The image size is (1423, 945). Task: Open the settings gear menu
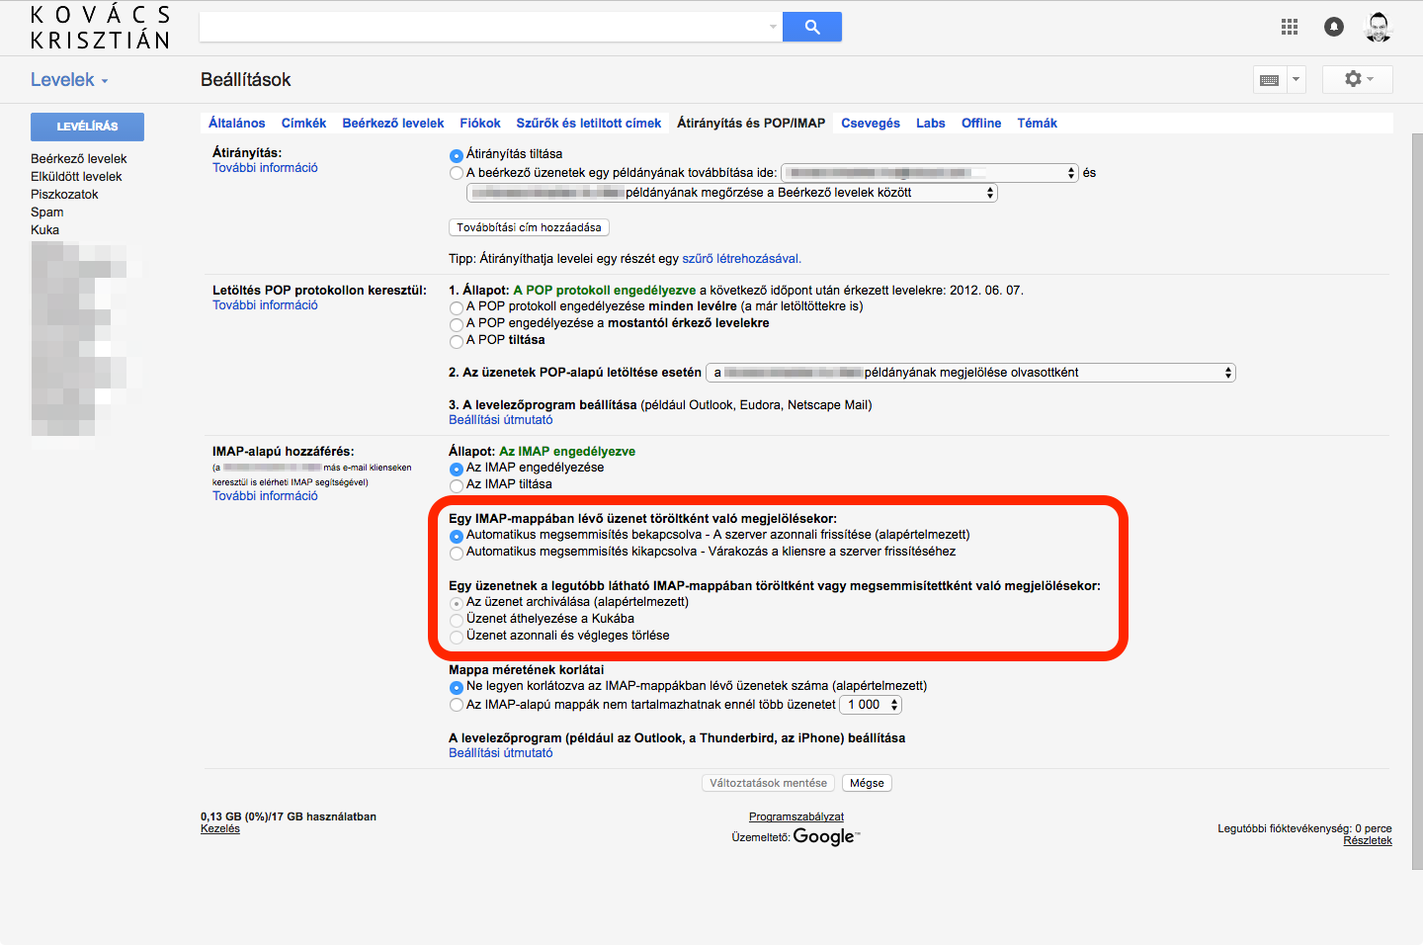coord(1357,79)
